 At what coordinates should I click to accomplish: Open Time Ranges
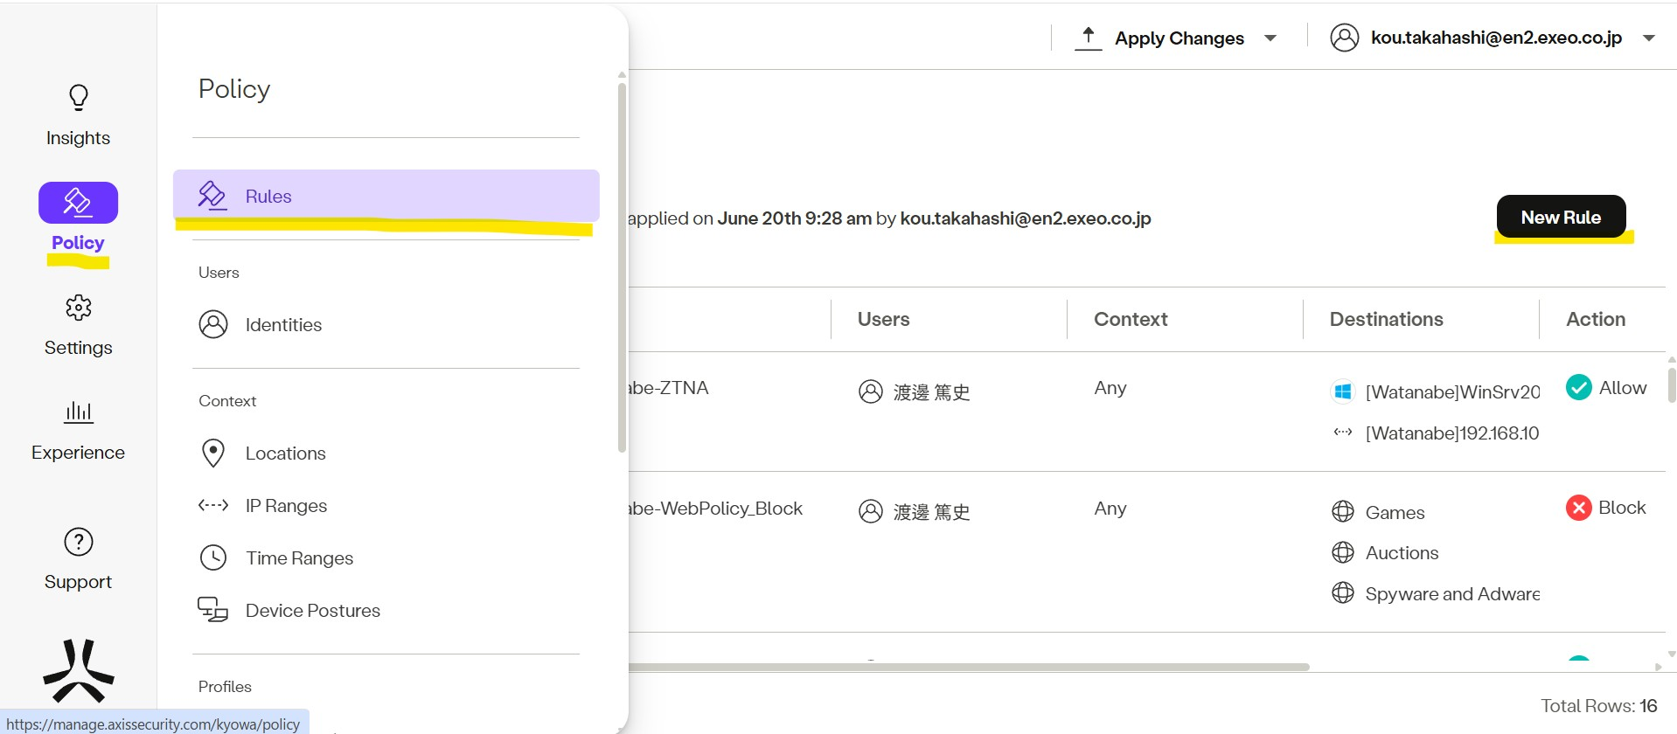299,558
